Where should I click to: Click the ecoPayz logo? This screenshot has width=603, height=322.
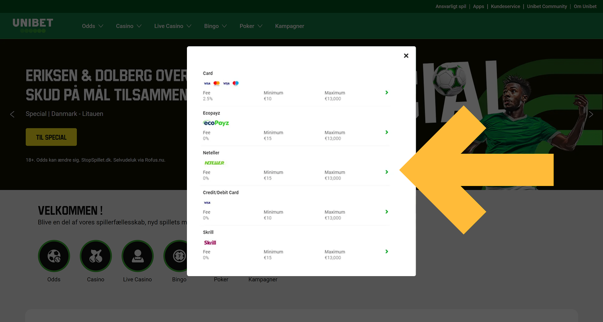tap(216, 123)
